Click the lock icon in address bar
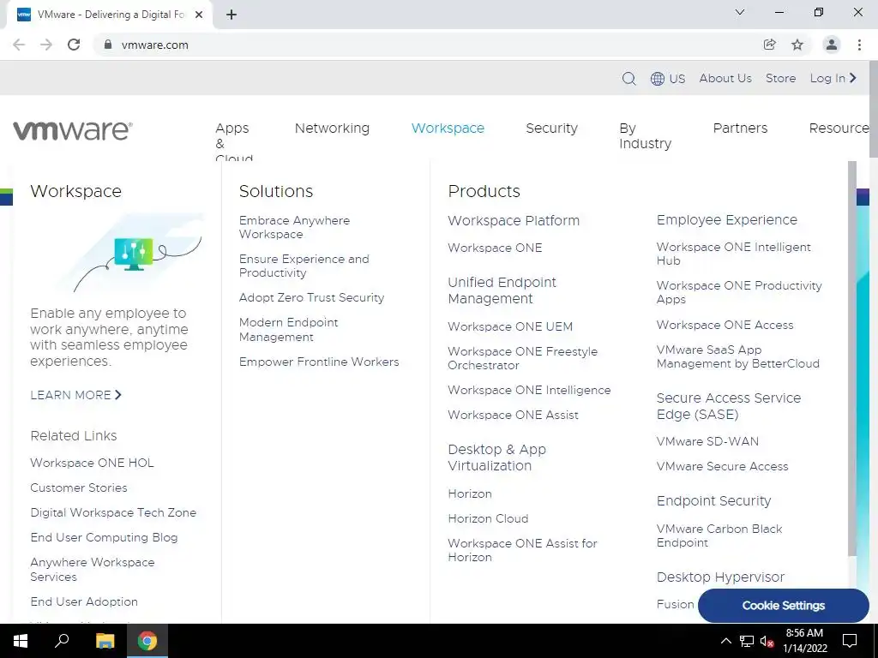This screenshot has width=878, height=658. [108, 45]
